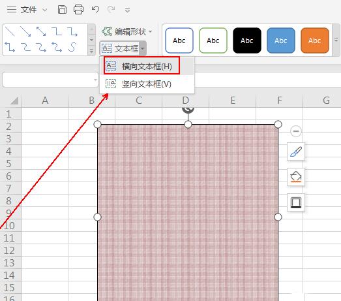Image resolution: width=341 pixels, height=301 pixels.
Task: Click the collapse floating toolbar minus button
Action: coord(296,131)
